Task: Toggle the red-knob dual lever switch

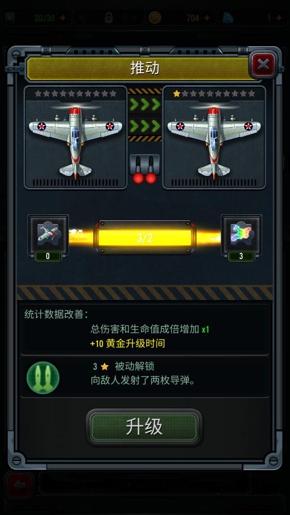Action: pos(145,169)
